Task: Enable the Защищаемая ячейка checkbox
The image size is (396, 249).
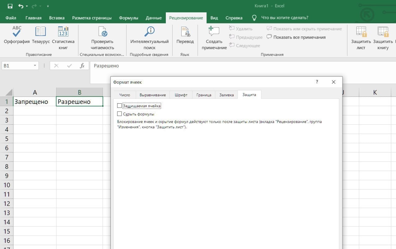Action: [119, 106]
